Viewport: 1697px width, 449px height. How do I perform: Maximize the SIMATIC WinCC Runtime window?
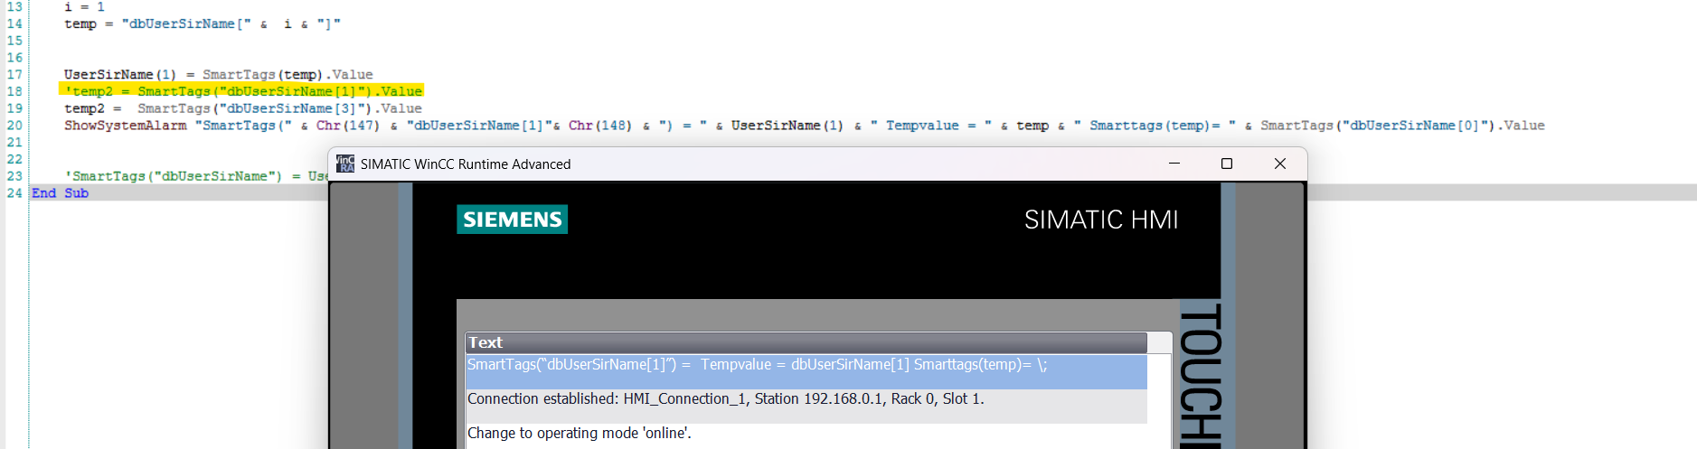click(x=1227, y=164)
